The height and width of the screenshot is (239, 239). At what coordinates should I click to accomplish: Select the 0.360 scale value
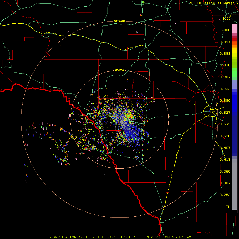(225, 172)
